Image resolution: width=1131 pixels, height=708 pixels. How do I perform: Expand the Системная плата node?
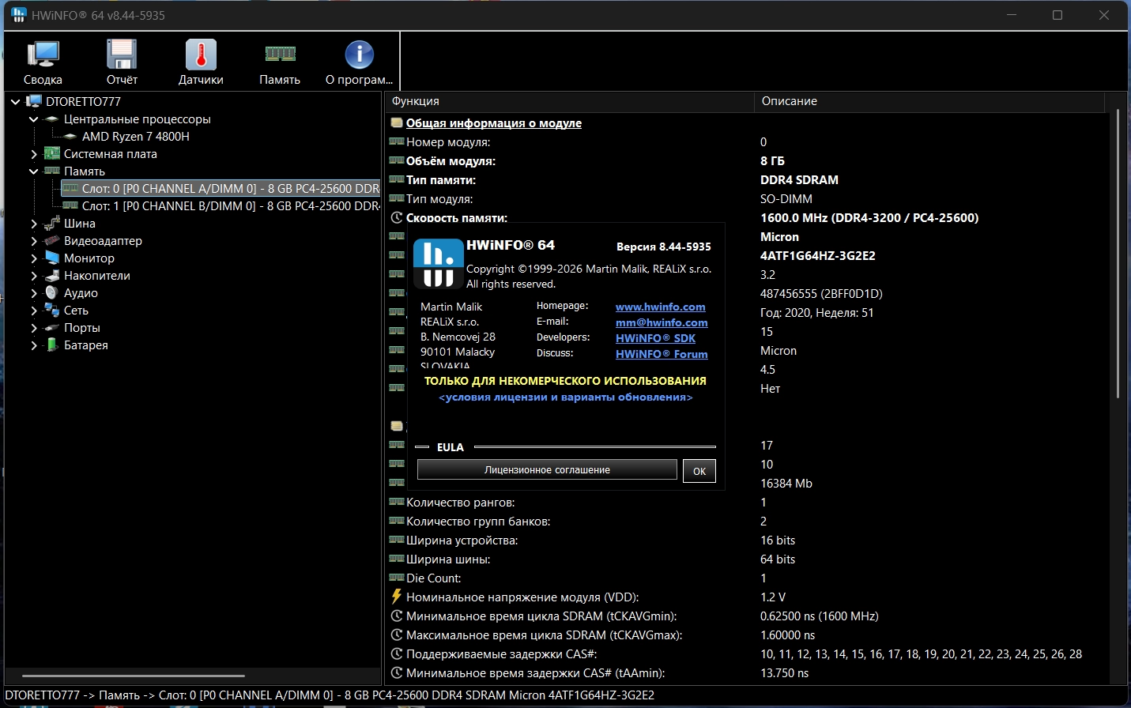[x=34, y=154]
